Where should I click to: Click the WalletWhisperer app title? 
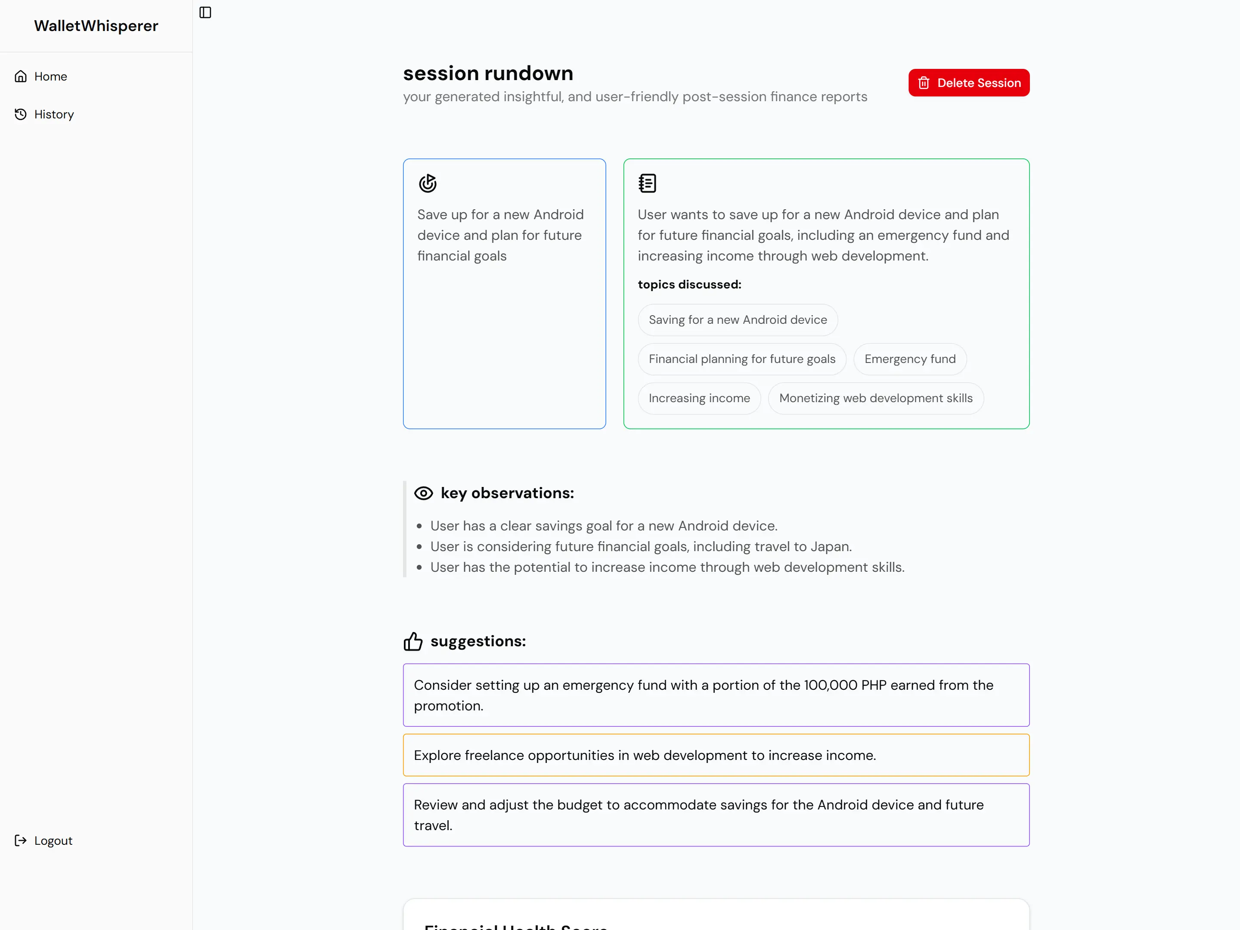96,25
